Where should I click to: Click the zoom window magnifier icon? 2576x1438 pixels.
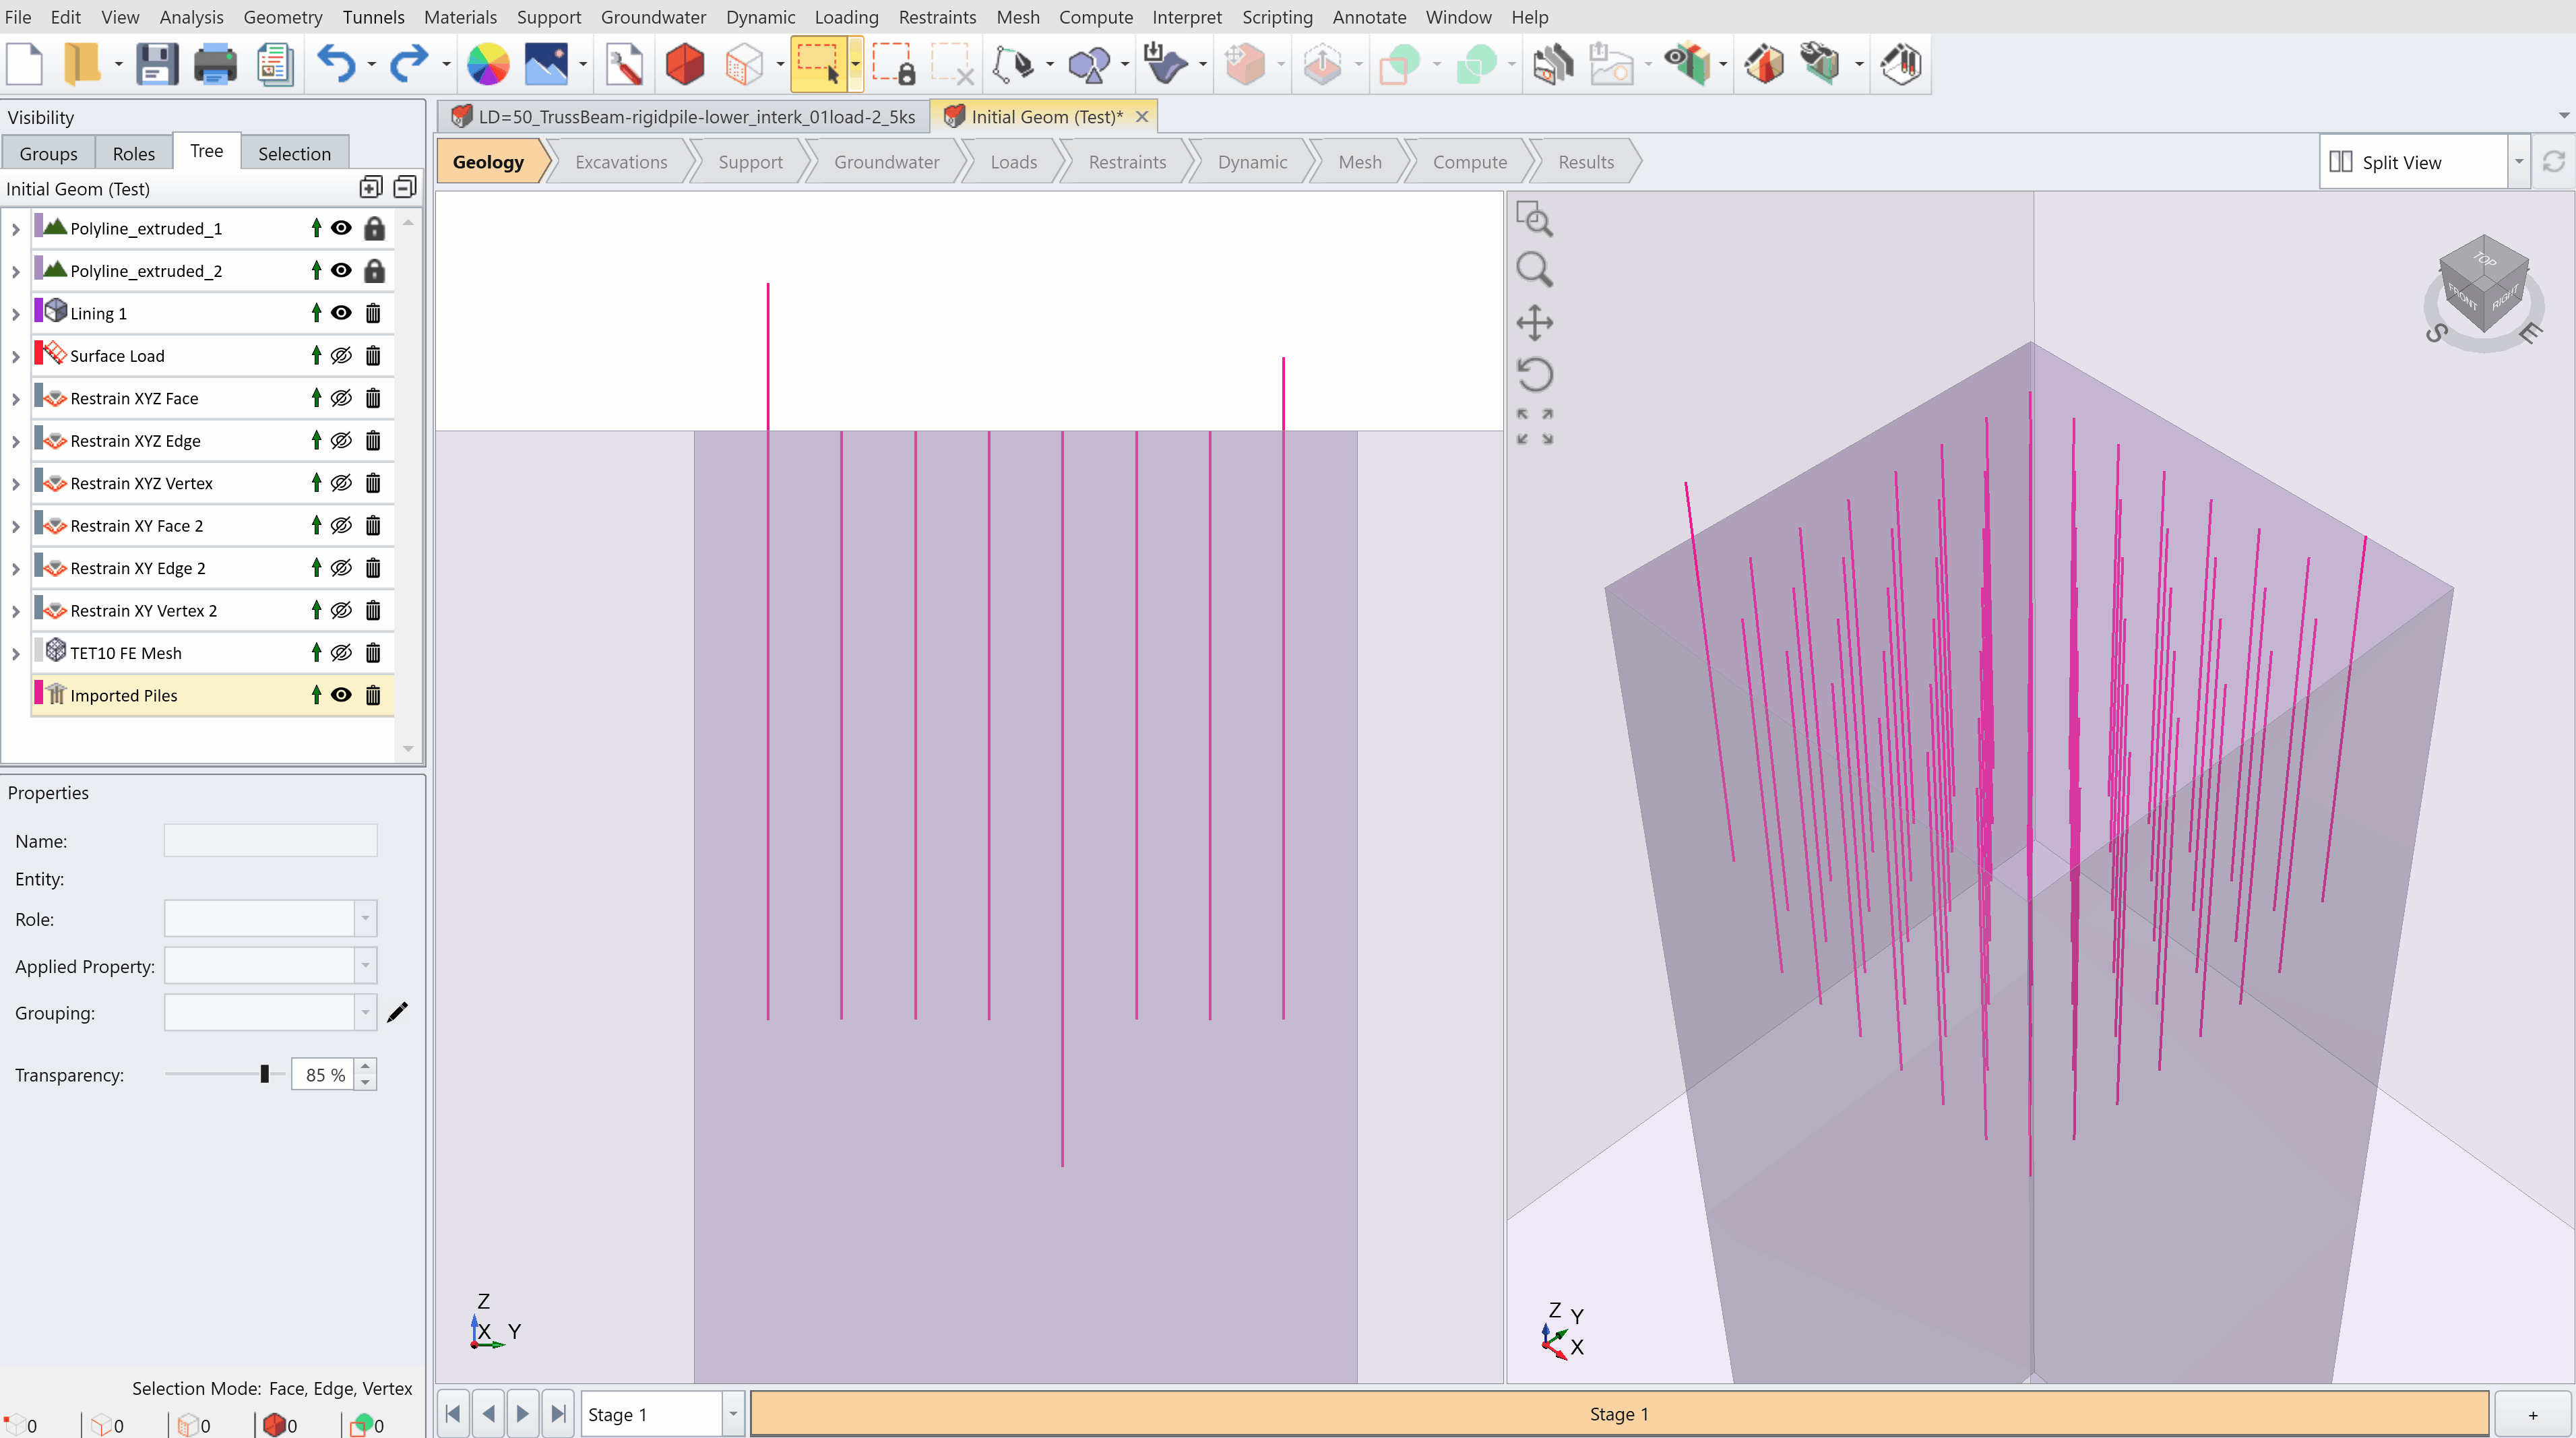(x=1534, y=219)
